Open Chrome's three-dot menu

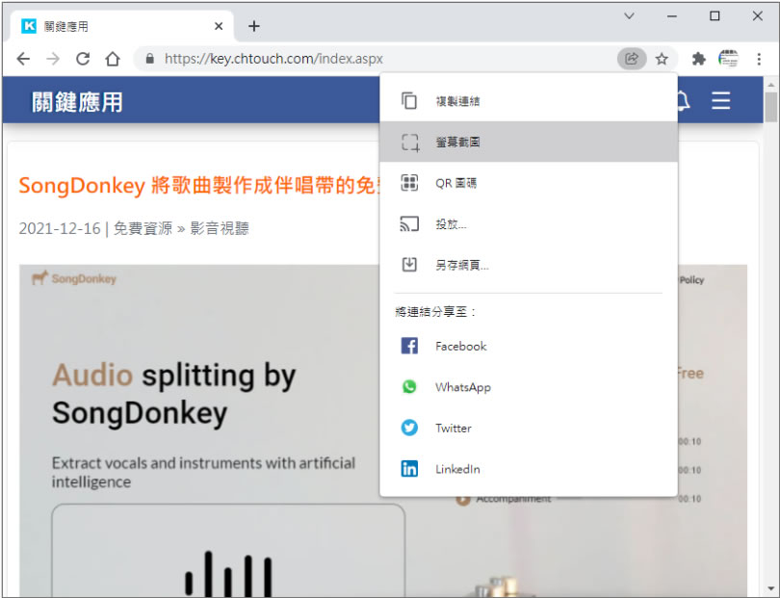pos(759,59)
